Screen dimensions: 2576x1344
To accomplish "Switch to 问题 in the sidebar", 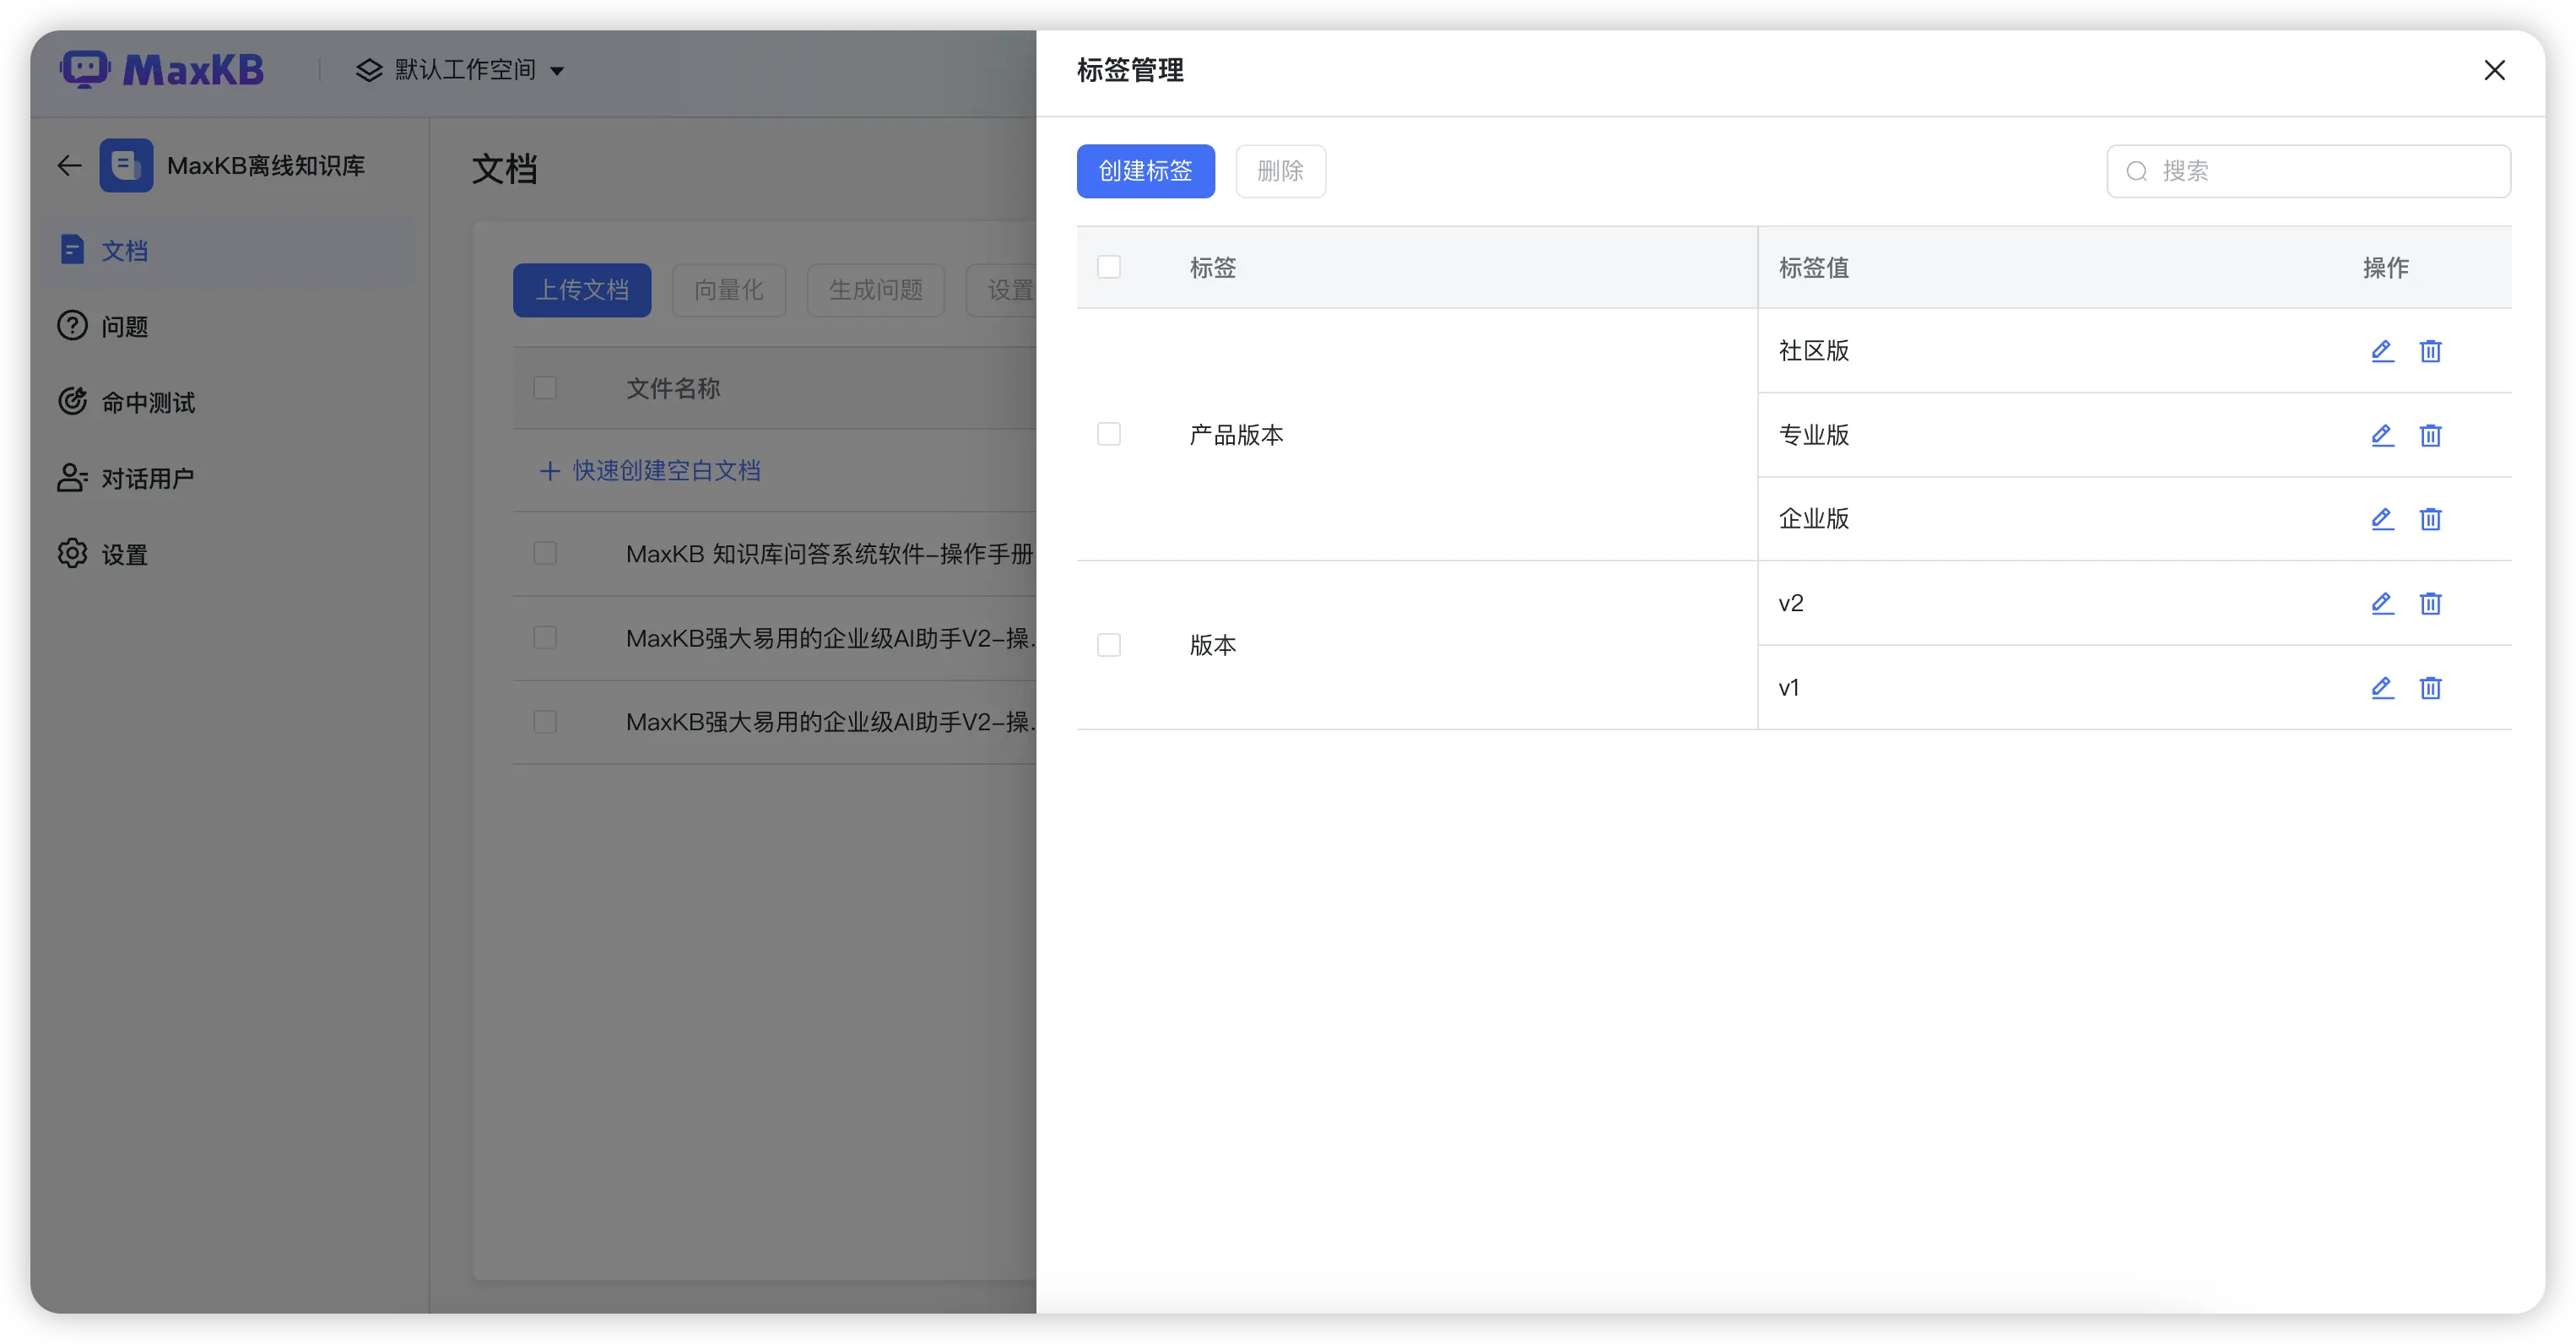I will (x=125, y=325).
